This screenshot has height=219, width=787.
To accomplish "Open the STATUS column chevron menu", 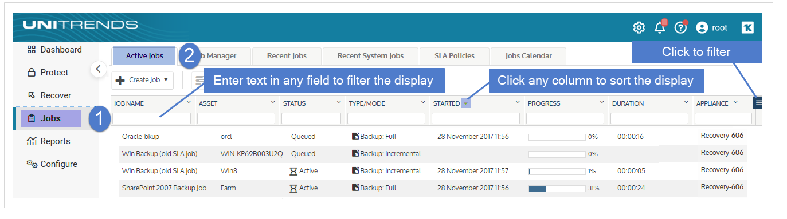I will (x=339, y=102).
